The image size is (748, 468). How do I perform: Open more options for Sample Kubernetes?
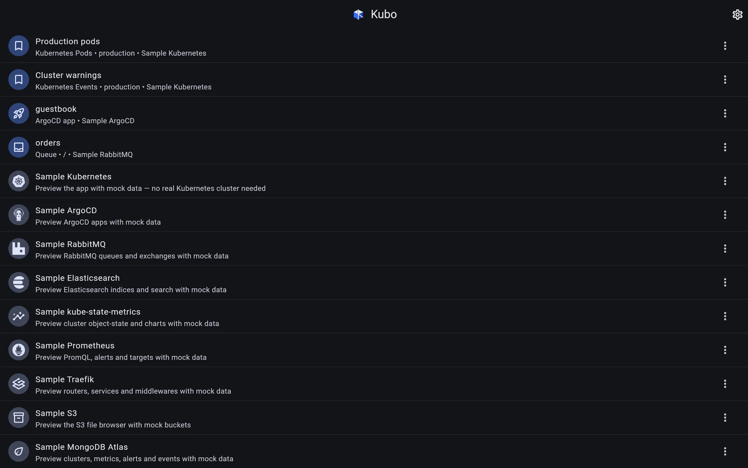click(x=725, y=181)
